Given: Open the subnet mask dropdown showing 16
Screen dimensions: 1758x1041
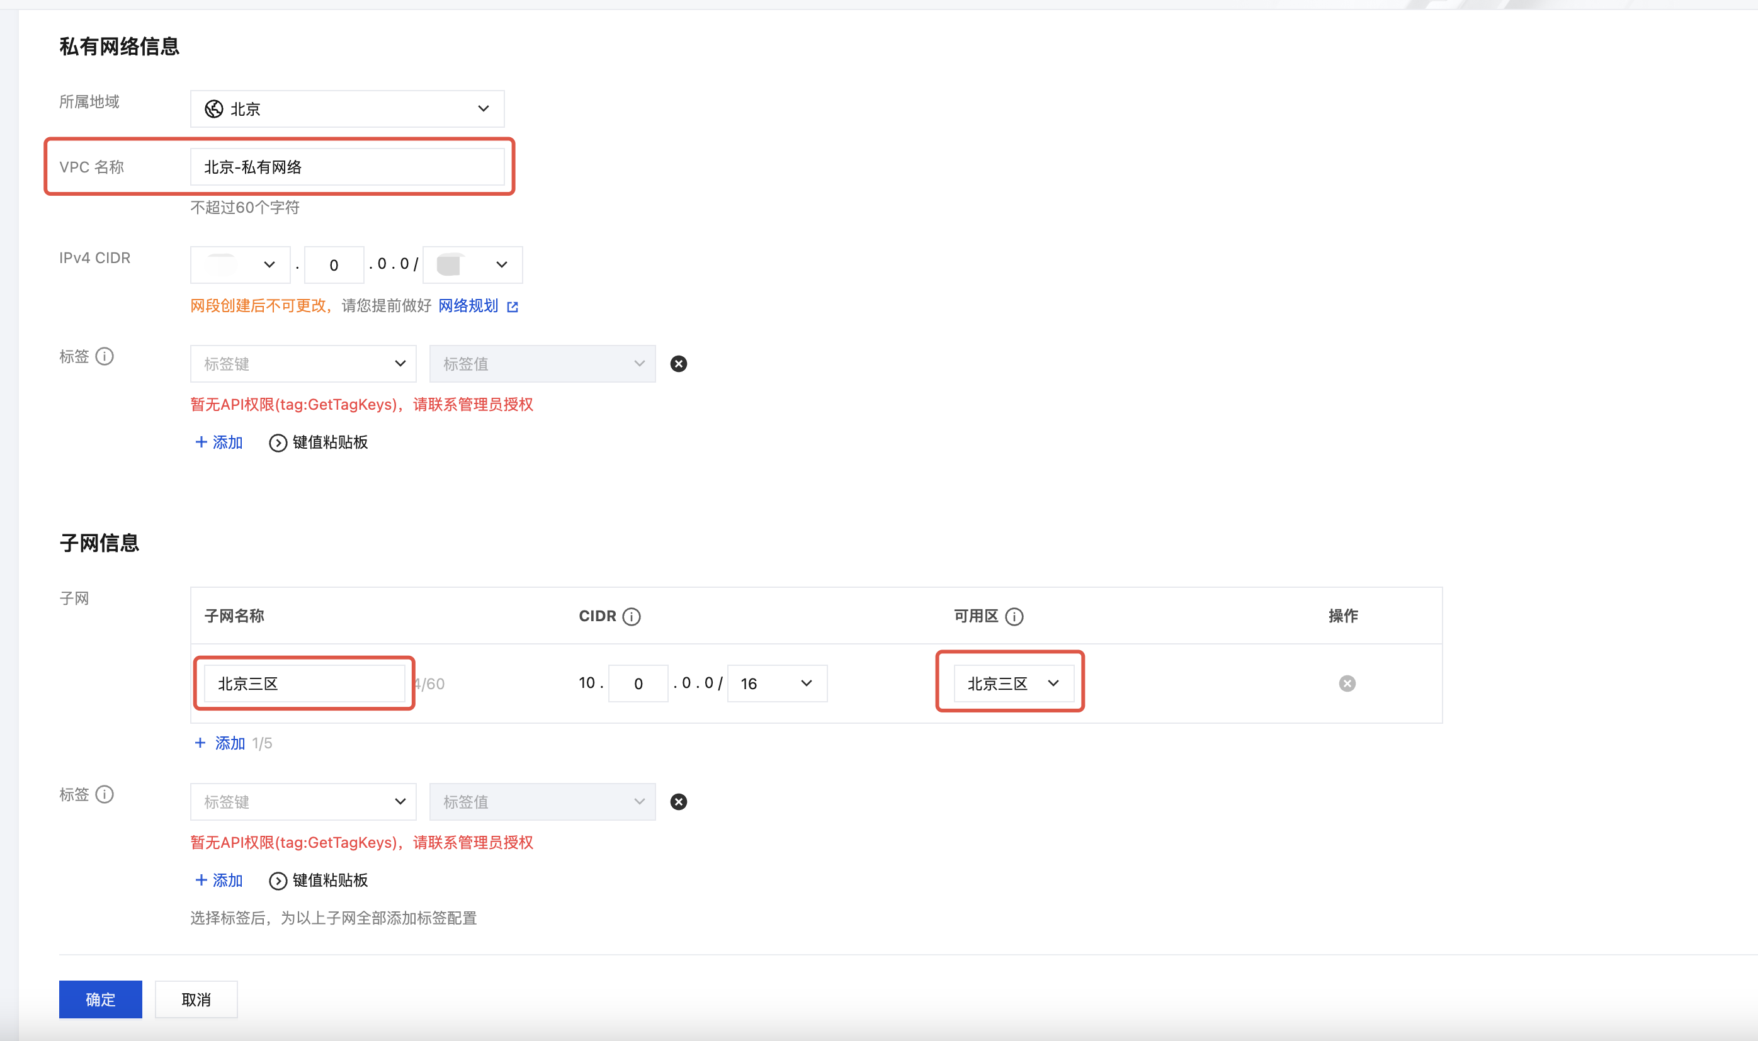Looking at the screenshot, I should pos(777,684).
